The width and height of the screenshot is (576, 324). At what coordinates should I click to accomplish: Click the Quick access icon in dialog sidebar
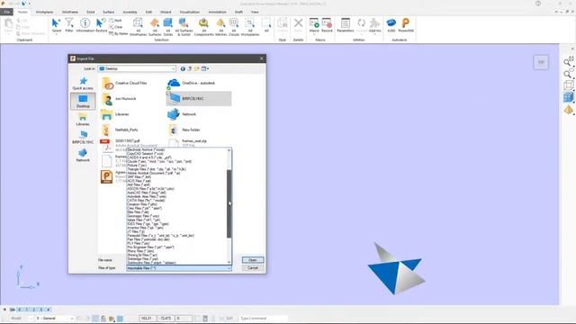coord(83,84)
